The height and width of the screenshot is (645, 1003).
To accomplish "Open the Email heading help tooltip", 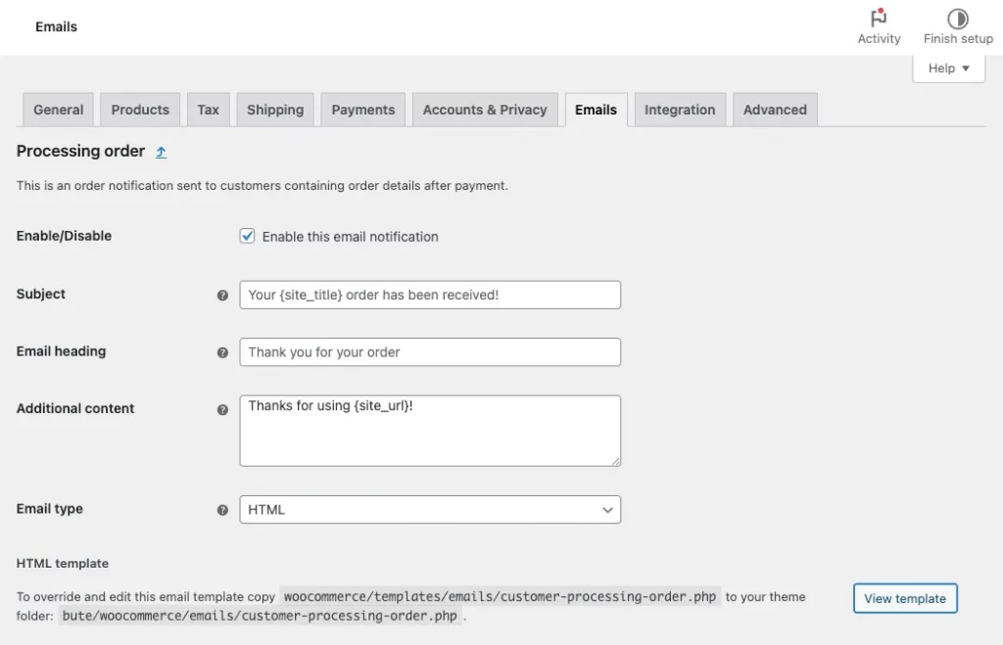I will click(222, 352).
